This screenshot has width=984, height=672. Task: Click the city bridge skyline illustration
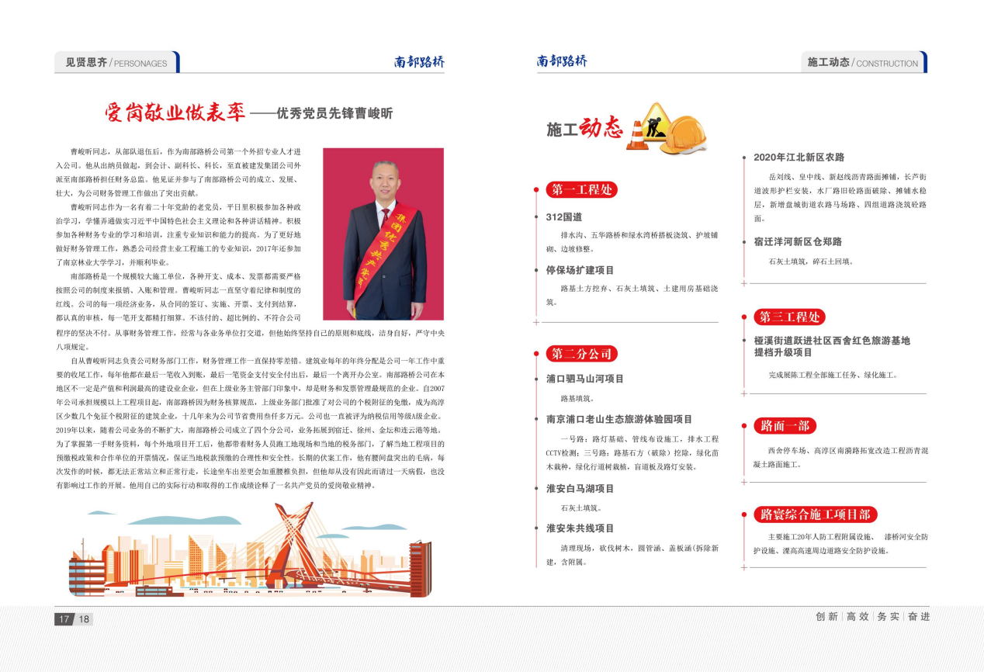tap(249, 550)
